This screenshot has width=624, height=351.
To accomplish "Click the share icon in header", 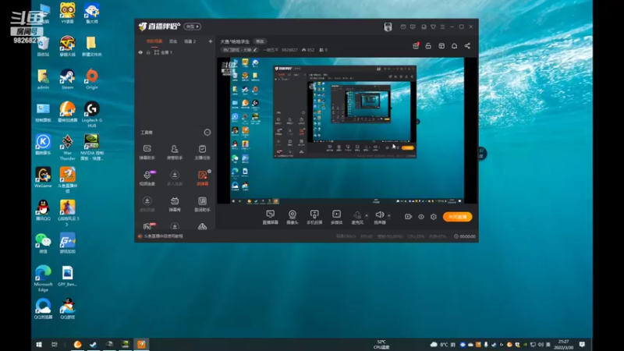I will [x=467, y=46].
